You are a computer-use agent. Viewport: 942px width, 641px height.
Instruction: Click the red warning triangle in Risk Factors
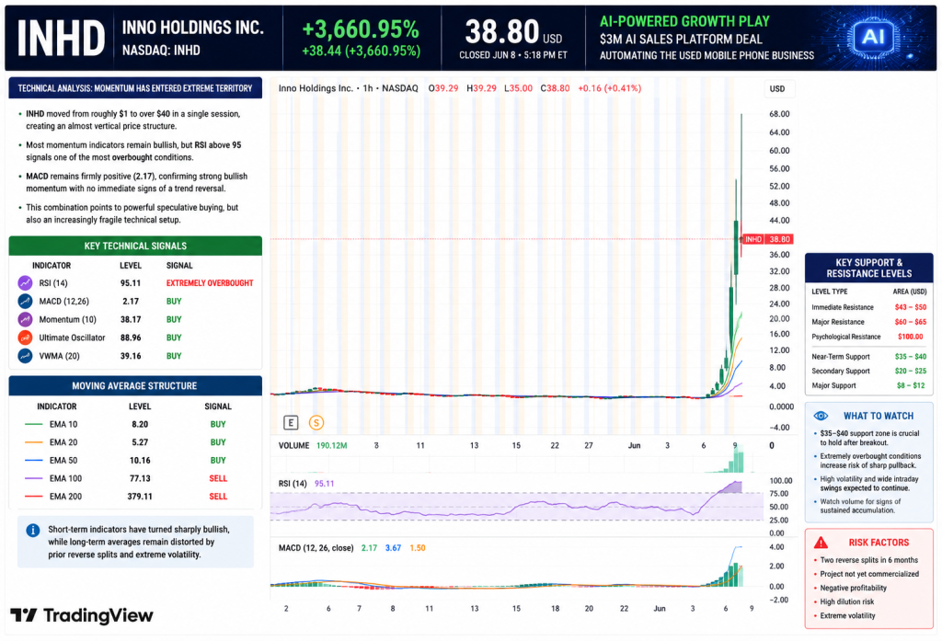pos(821,543)
